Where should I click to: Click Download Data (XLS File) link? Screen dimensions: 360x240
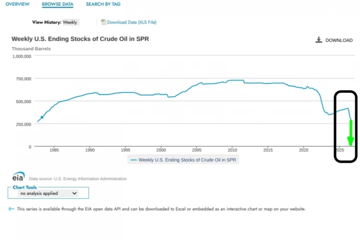click(x=132, y=22)
